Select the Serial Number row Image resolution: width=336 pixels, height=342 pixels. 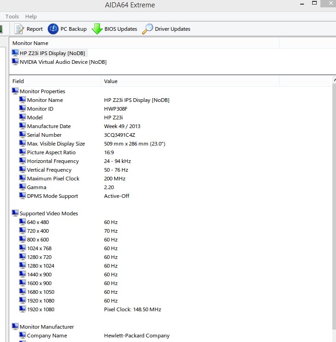pyautogui.click(x=44, y=135)
